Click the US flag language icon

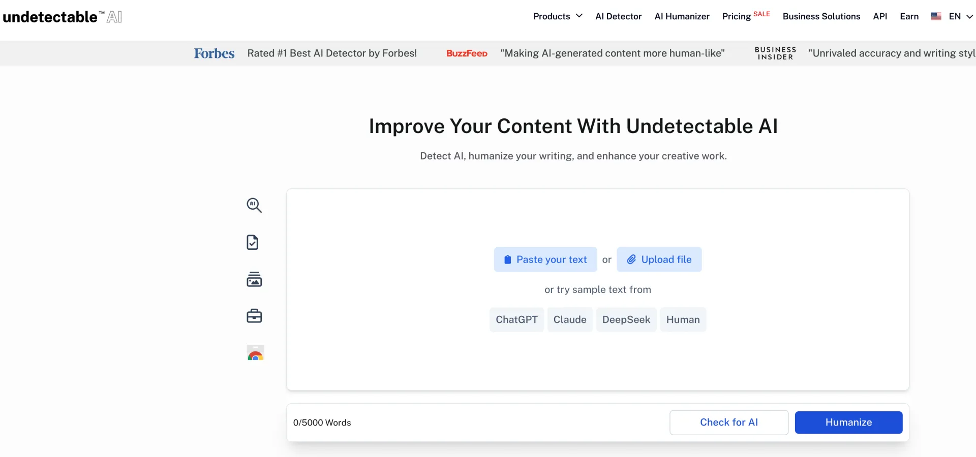(936, 16)
